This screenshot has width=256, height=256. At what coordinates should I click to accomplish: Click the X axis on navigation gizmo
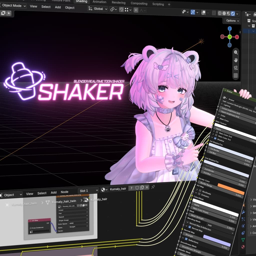pos(237,37)
